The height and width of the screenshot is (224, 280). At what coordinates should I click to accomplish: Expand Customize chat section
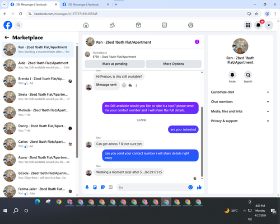(x=240, y=92)
